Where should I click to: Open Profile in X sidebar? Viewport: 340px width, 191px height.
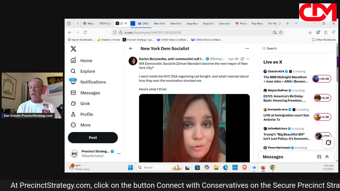[82, 114]
